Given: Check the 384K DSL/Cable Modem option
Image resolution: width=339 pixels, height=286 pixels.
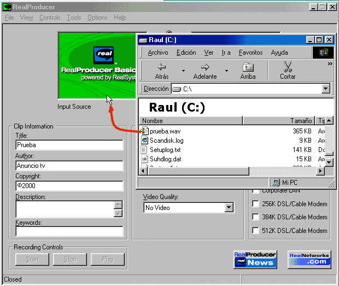Looking at the screenshot, I should point(255,217).
